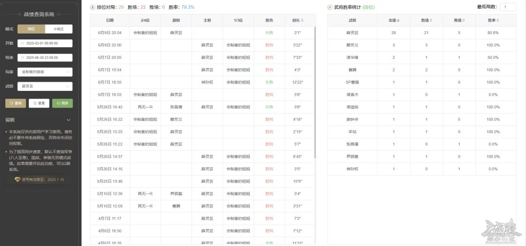Select the 排位 mode option
This screenshot has width=526, height=246.
click(31, 29)
